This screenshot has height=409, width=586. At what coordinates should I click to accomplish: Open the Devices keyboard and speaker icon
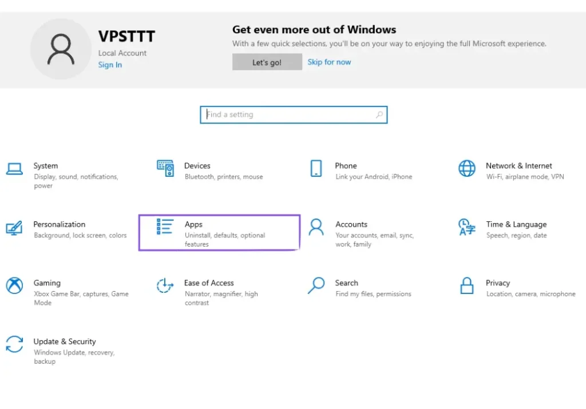pyautogui.click(x=165, y=168)
